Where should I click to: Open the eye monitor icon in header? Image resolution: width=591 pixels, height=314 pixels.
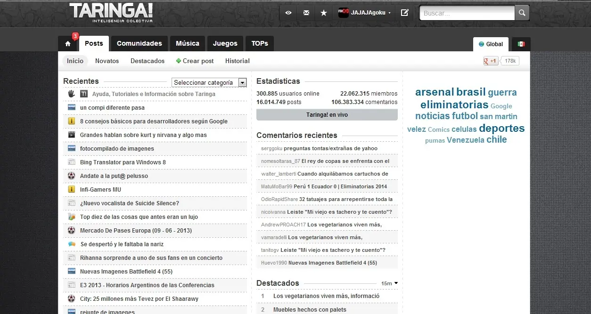[x=288, y=13]
